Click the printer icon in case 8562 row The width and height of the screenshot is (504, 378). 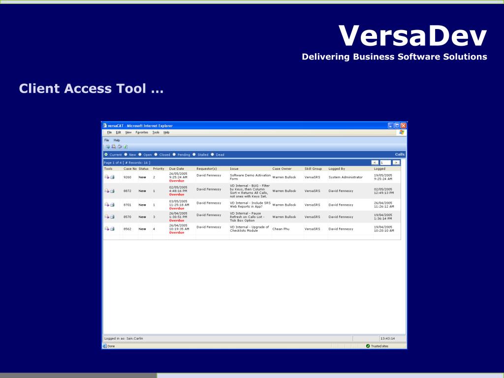pyautogui.click(x=112, y=229)
